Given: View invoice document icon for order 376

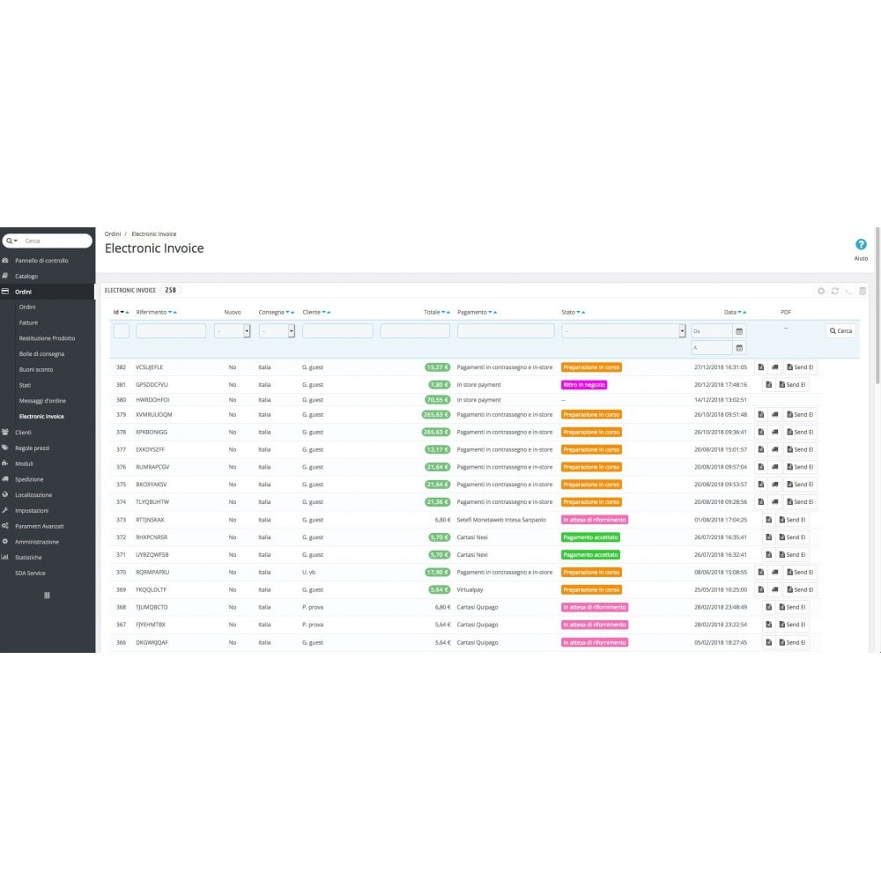Looking at the screenshot, I should pos(761,467).
